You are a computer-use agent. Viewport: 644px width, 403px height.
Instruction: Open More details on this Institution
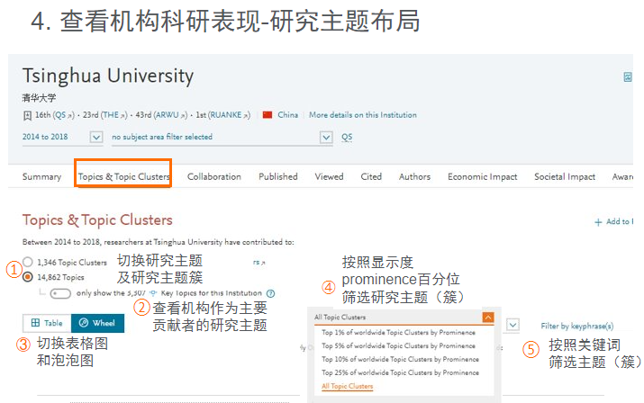point(363,115)
